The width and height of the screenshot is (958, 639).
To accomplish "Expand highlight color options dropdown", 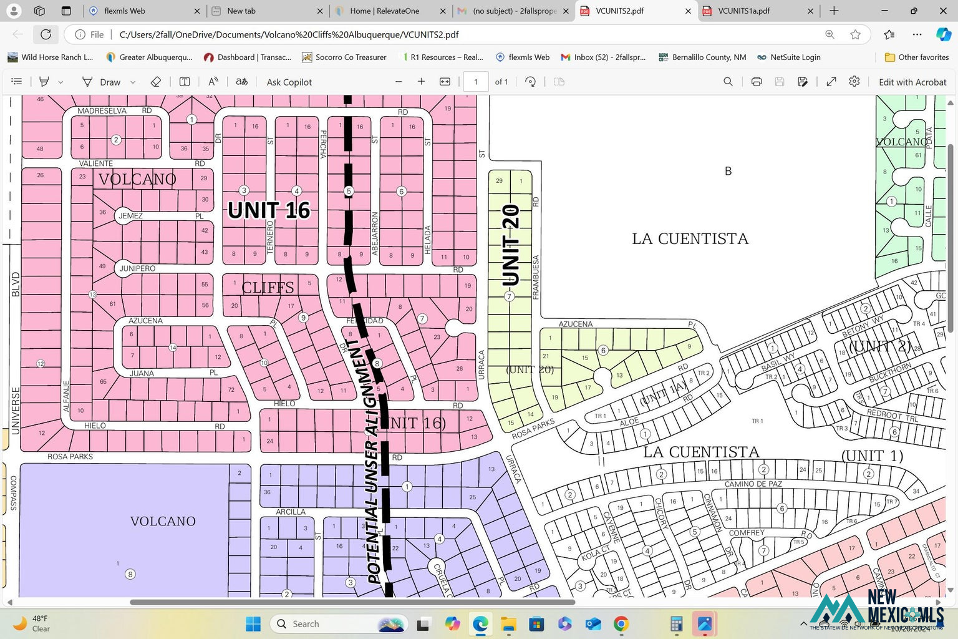I will tap(60, 82).
